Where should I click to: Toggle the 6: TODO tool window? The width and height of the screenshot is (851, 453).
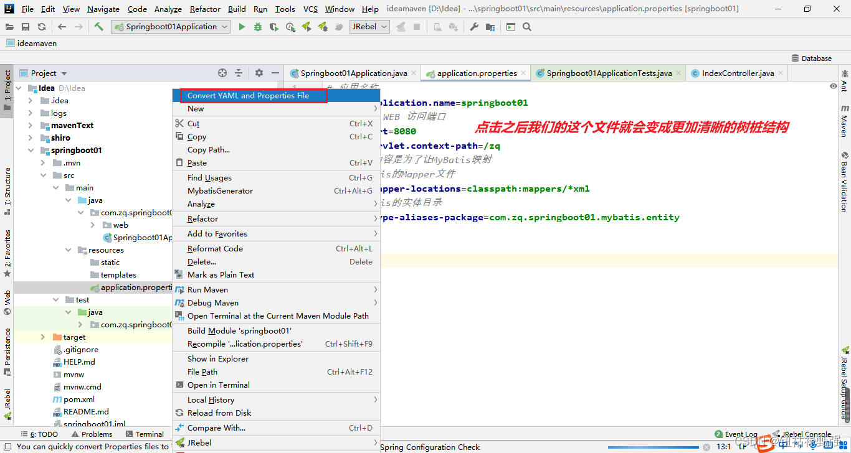click(39, 434)
